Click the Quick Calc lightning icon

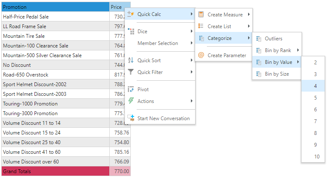[130, 15]
